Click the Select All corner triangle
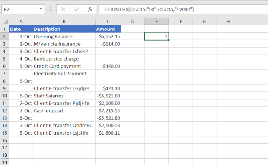This screenshot has height=165, width=268. 4,22
